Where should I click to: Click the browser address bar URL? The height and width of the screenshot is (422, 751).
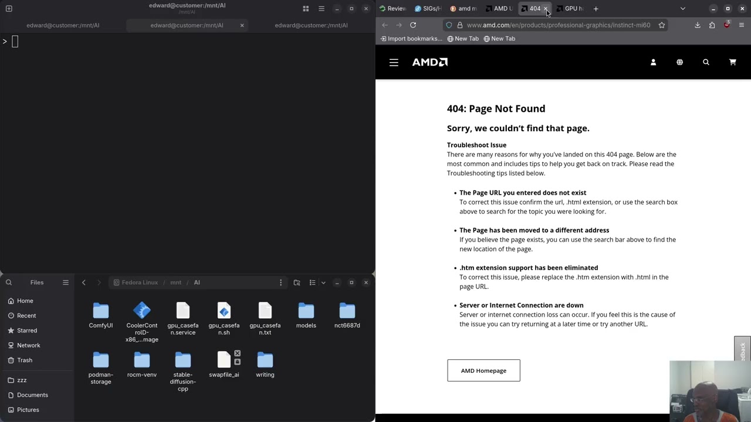coord(559,25)
